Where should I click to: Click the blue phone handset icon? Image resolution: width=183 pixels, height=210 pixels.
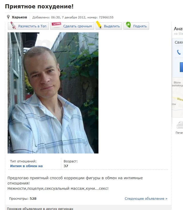click(x=179, y=52)
